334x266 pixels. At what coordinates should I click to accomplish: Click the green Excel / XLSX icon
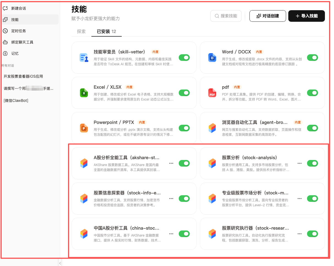tap(84, 93)
